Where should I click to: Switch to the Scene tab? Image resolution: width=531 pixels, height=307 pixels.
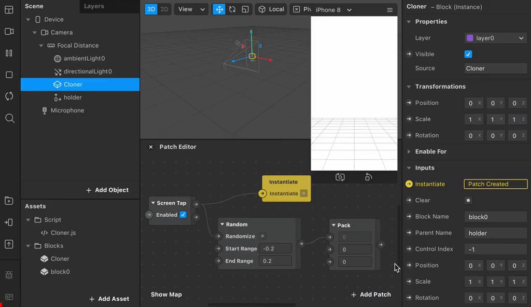(x=34, y=6)
